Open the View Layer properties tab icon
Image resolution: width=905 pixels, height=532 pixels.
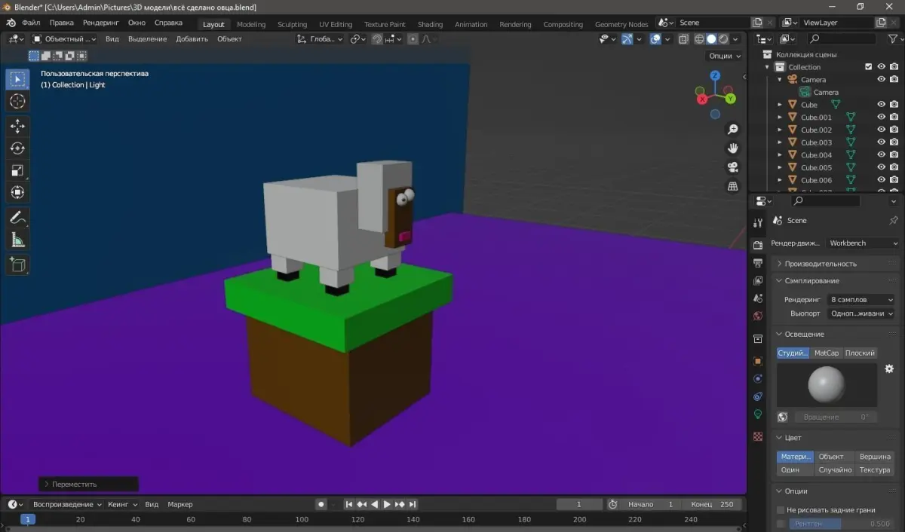[758, 280]
